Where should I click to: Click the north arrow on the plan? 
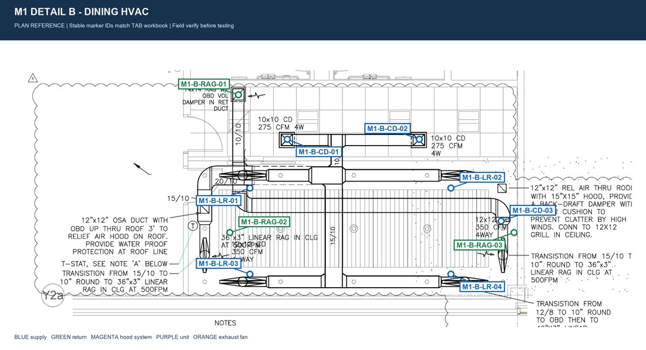[x=142, y=169]
